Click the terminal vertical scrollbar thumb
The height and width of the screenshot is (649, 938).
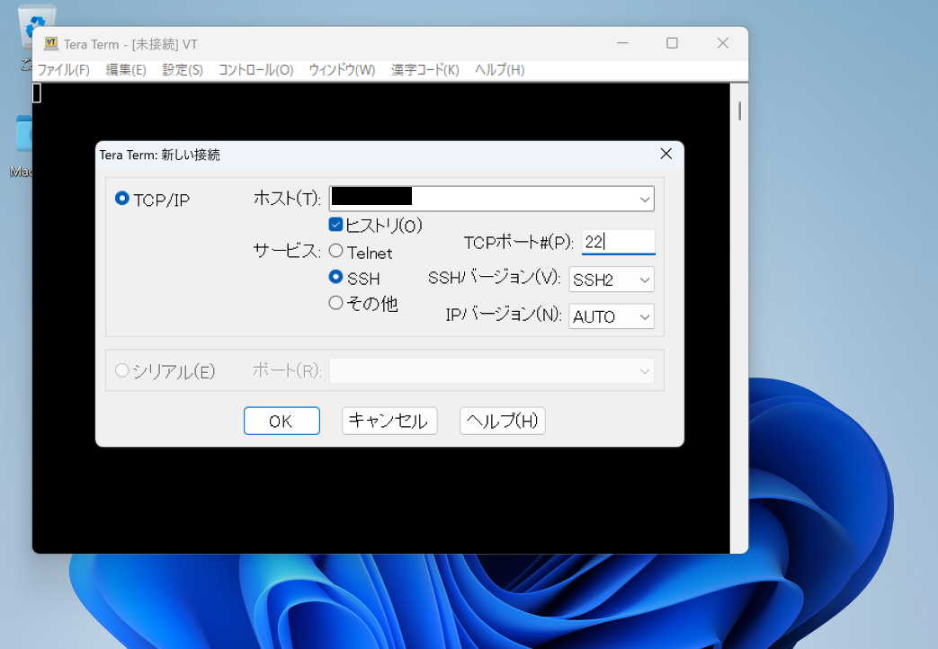coord(740,111)
